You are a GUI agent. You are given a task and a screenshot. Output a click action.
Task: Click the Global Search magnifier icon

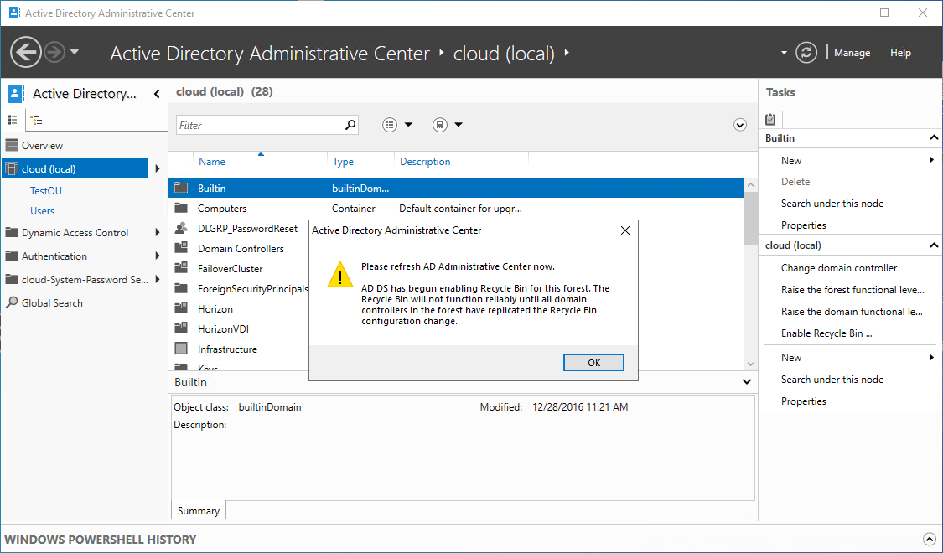pyautogui.click(x=12, y=303)
